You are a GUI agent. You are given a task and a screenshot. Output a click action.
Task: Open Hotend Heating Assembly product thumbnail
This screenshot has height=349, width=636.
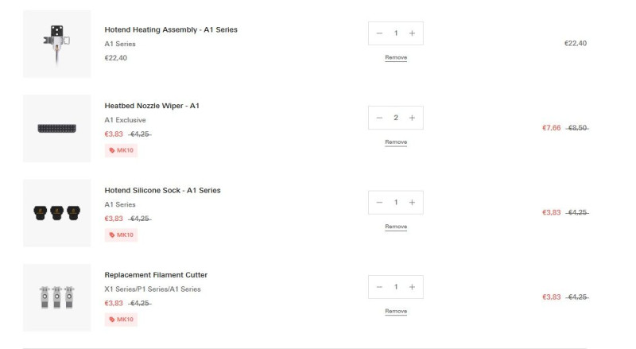click(56, 44)
